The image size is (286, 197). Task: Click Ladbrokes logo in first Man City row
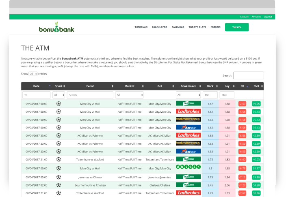coord(188,111)
